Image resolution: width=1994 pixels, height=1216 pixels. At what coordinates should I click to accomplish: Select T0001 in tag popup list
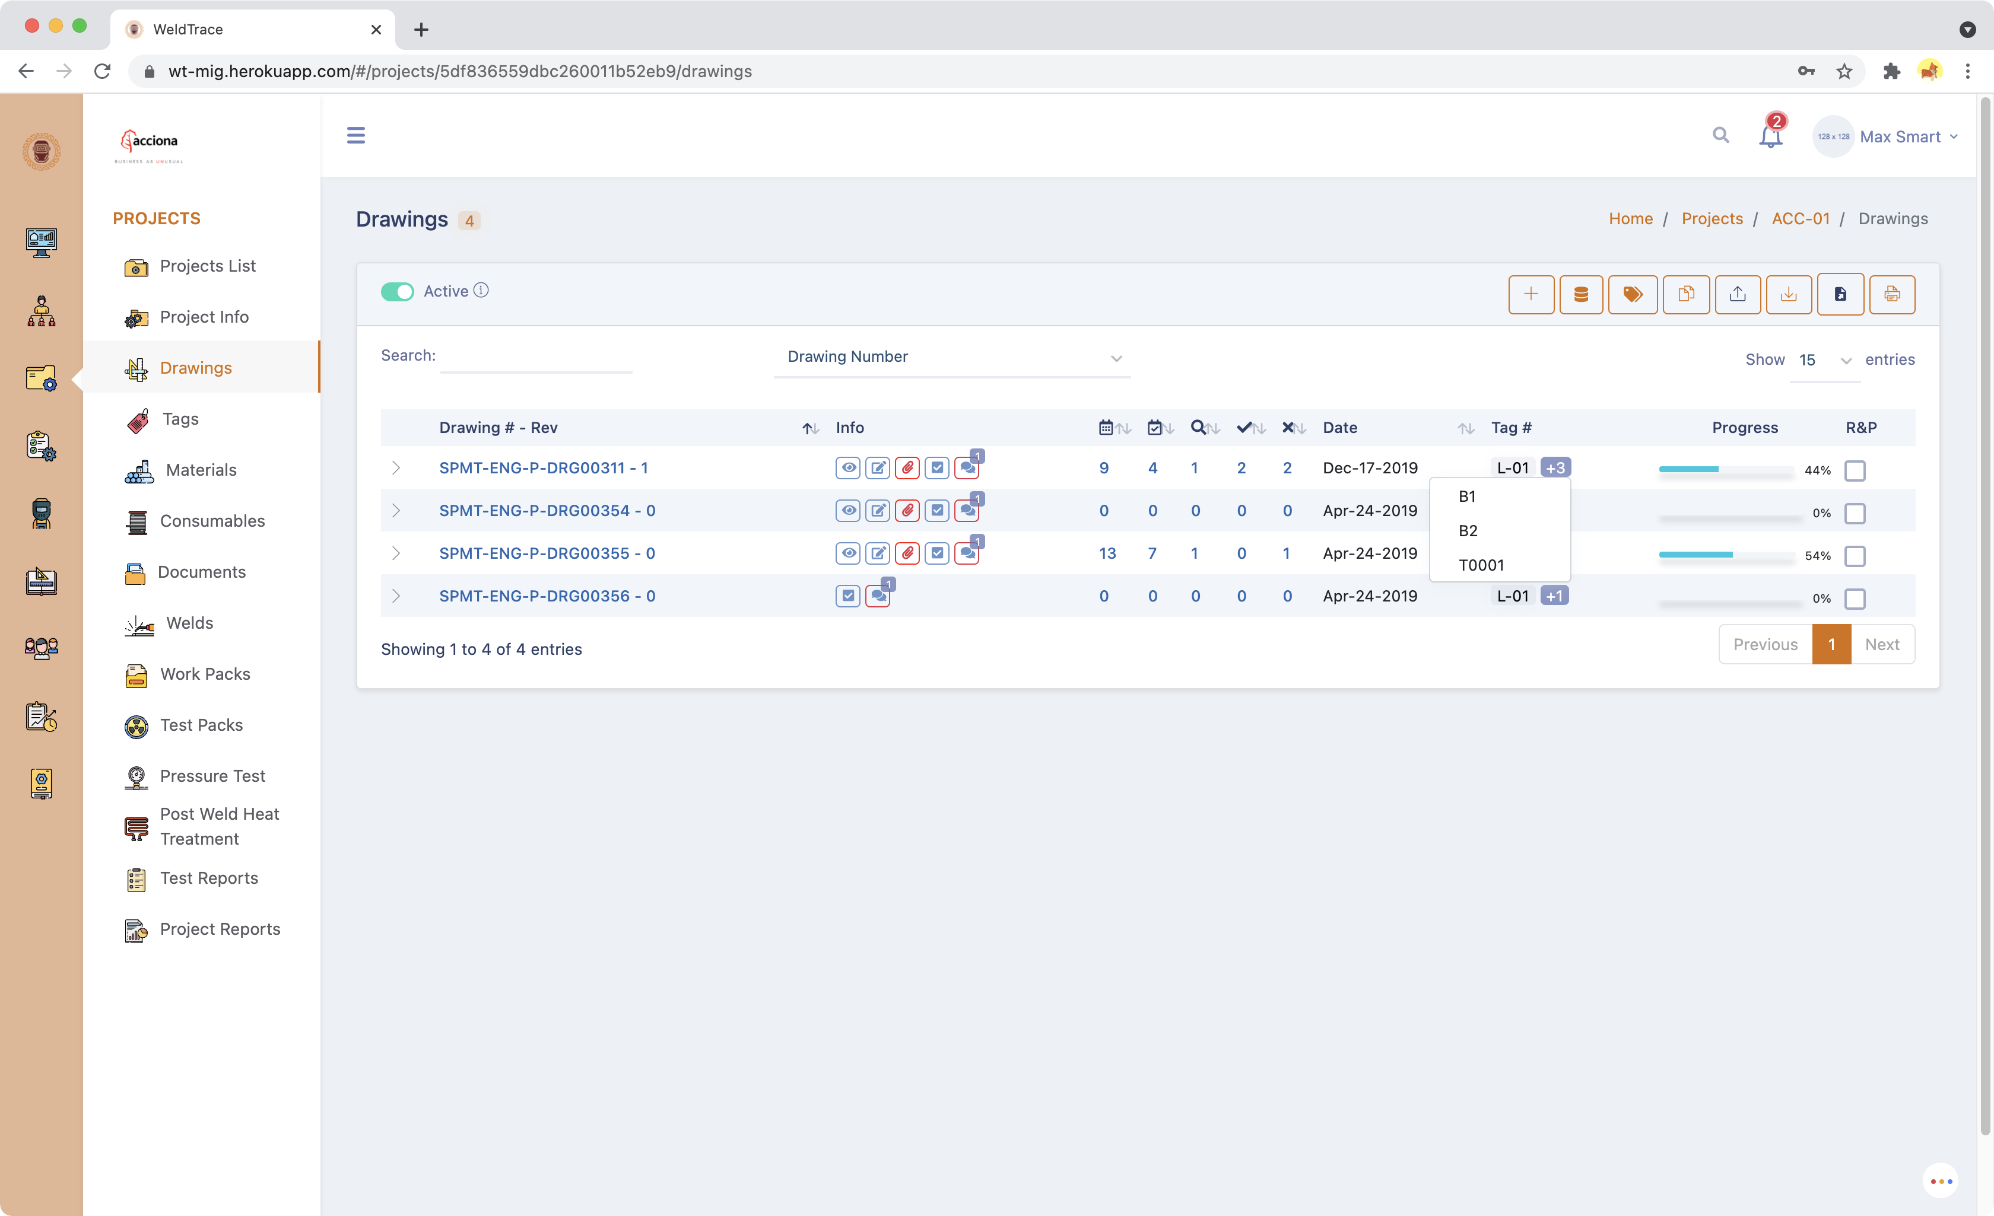point(1481,565)
